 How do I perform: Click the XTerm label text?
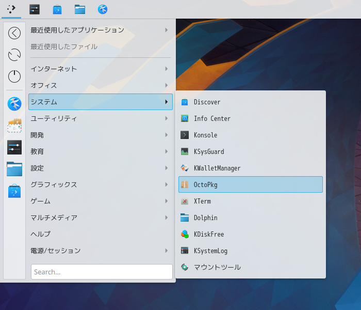click(202, 201)
